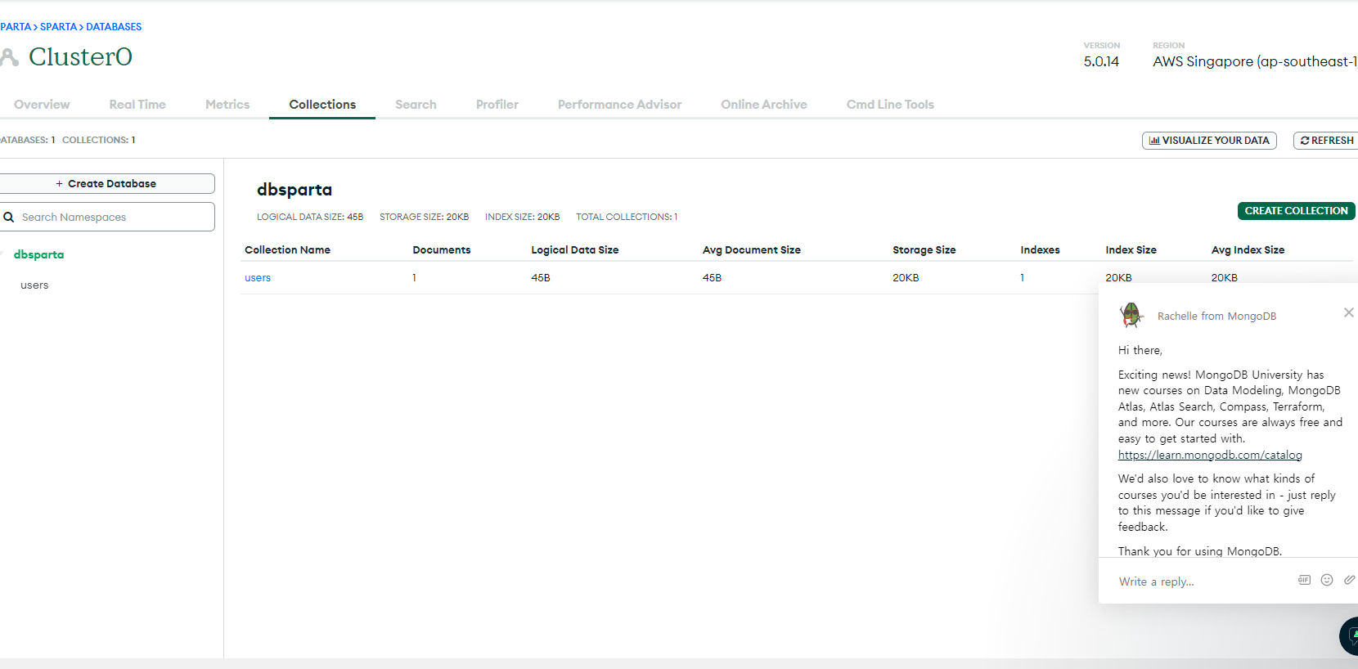Open the Cmd Line Tools tab
The width and height of the screenshot is (1358, 669).
890,105
